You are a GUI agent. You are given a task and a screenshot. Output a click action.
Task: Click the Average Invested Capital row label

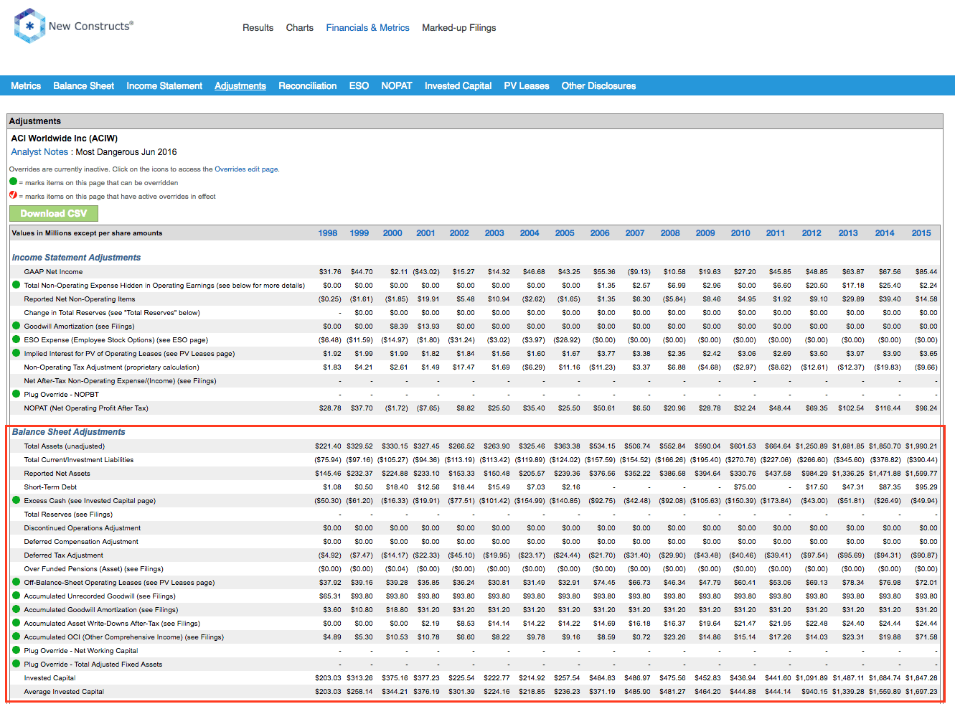tap(64, 692)
